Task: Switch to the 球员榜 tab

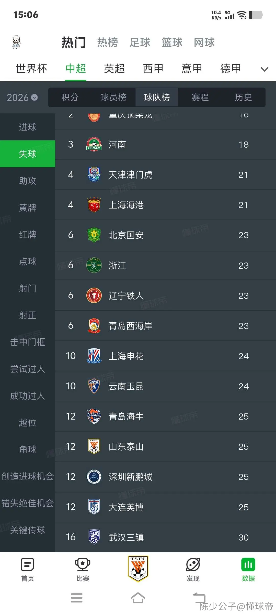Action: [113, 97]
